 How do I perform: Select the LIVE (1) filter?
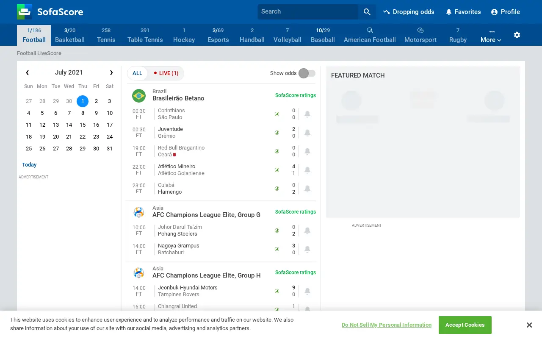[166, 73]
